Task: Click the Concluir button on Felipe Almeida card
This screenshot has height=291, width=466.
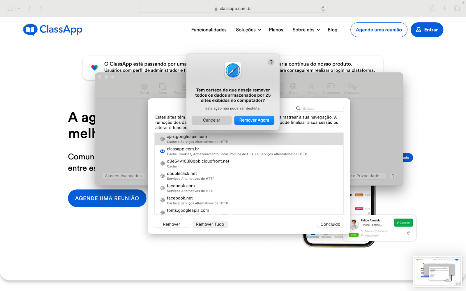Action: (x=403, y=223)
